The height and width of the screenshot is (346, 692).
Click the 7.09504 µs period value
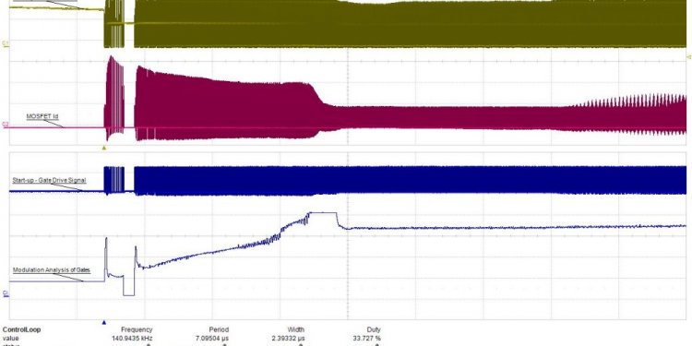point(209,338)
